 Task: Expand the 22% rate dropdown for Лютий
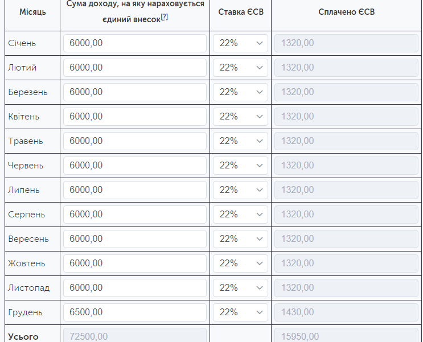coord(240,68)
